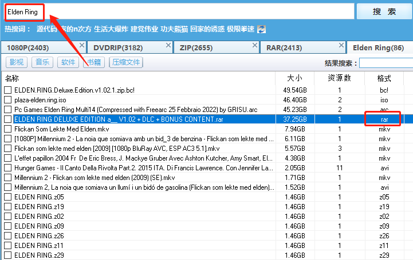Sort by the 大小 column header
This screenshot has height=260, width=413.
pos(295,78)
